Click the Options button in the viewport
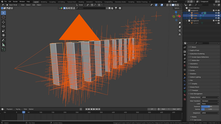 [177, 8]
